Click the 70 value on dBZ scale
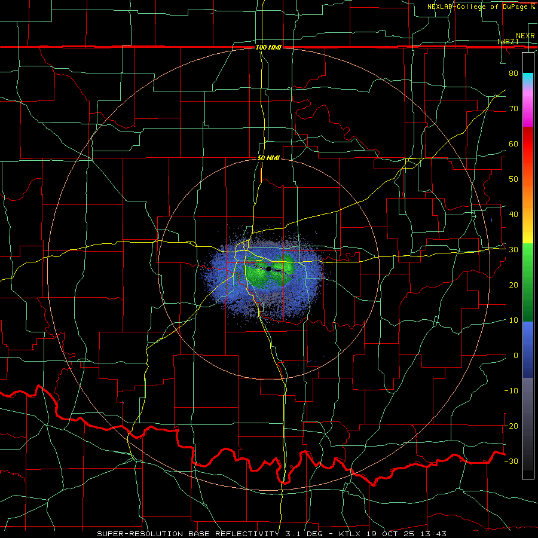This screenshot has height=538, width=538. (x=513, y=108)
